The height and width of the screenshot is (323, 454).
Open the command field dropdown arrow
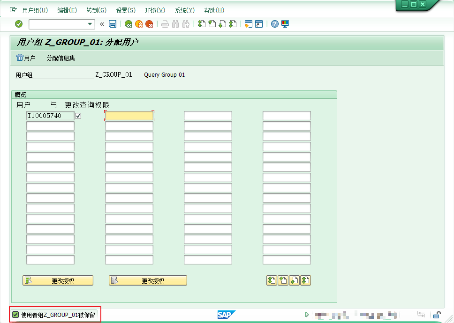coord(90,24)
